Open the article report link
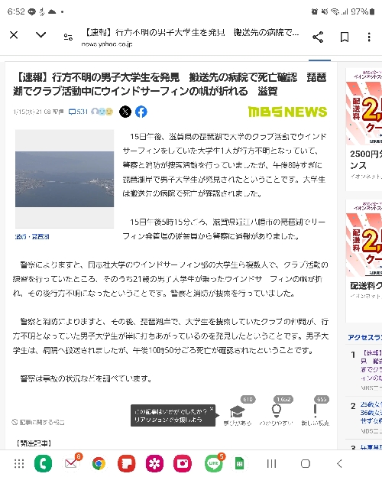This screenshot has width=382, height=477. click(x=38, y=422)
